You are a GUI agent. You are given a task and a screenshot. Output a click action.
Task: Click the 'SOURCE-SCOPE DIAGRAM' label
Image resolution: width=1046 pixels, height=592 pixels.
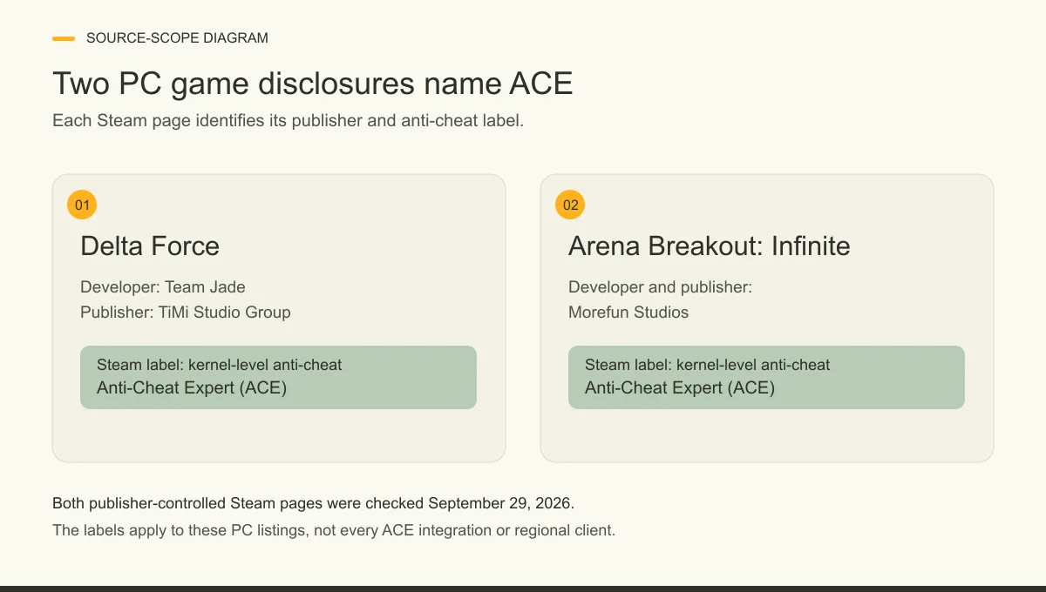tap(177, 38)
